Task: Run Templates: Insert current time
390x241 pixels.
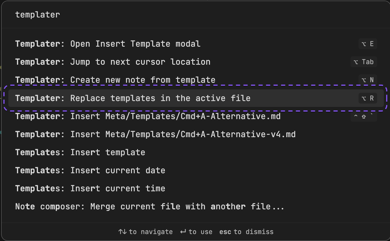Action: tap(90, 188)
